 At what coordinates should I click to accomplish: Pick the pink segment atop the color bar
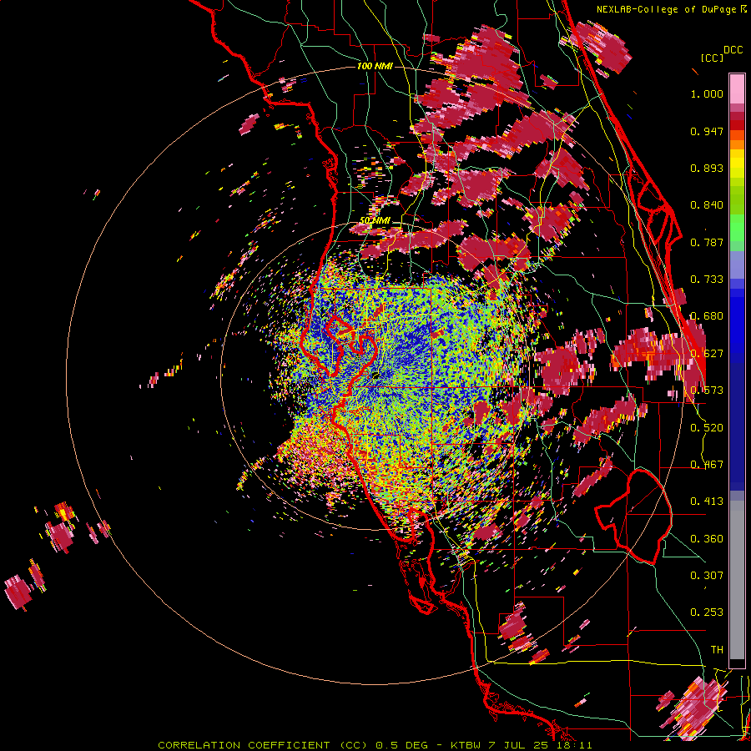click(737, 89)
